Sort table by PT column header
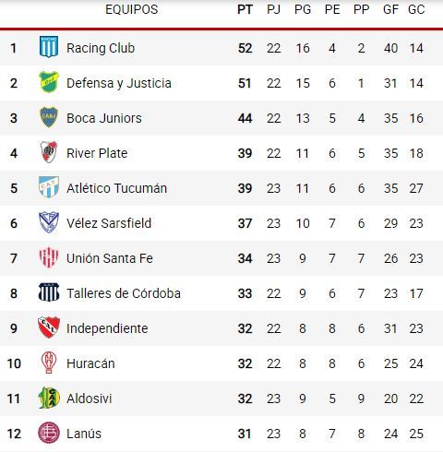This screenshot has width=443, height=452. (245, 9)
